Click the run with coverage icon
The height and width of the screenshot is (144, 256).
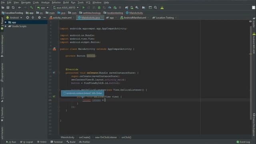point(104,8)
